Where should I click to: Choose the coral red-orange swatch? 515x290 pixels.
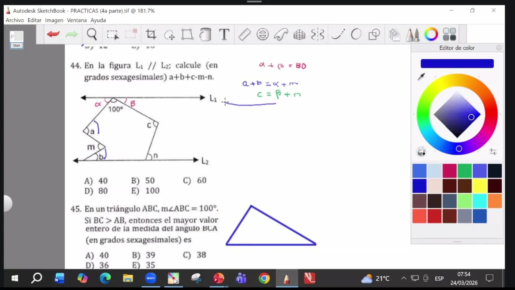click(x=419, y=216)
